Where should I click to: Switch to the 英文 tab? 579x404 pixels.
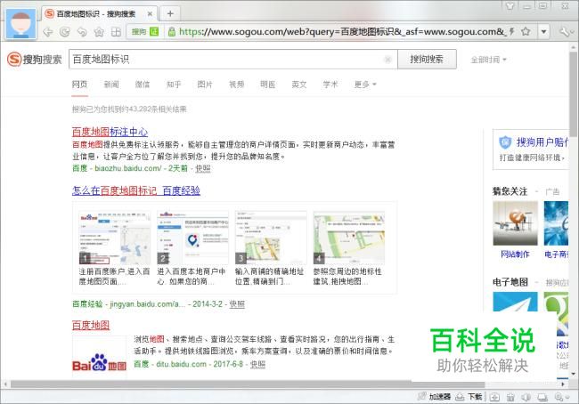click(299, 85)
